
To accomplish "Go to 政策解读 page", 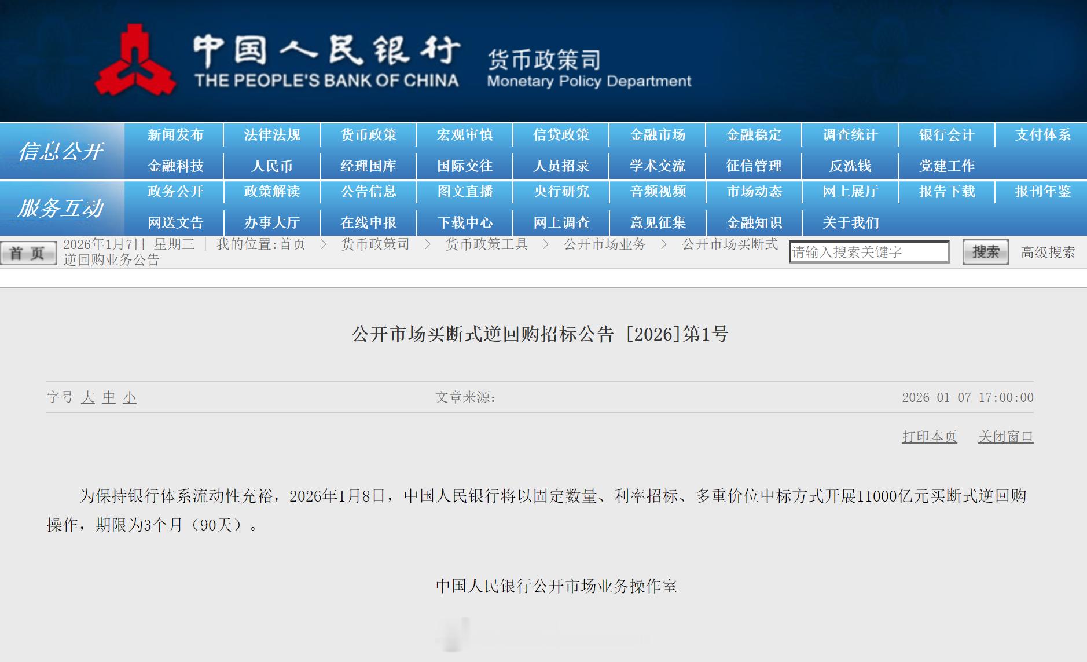I will click(272, 192).
